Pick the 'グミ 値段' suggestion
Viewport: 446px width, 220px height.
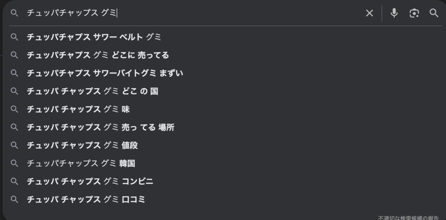82,145
